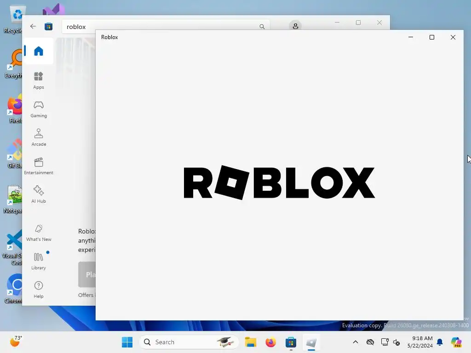
Task: Go back using Store back arrow
Action: [33, 26]
